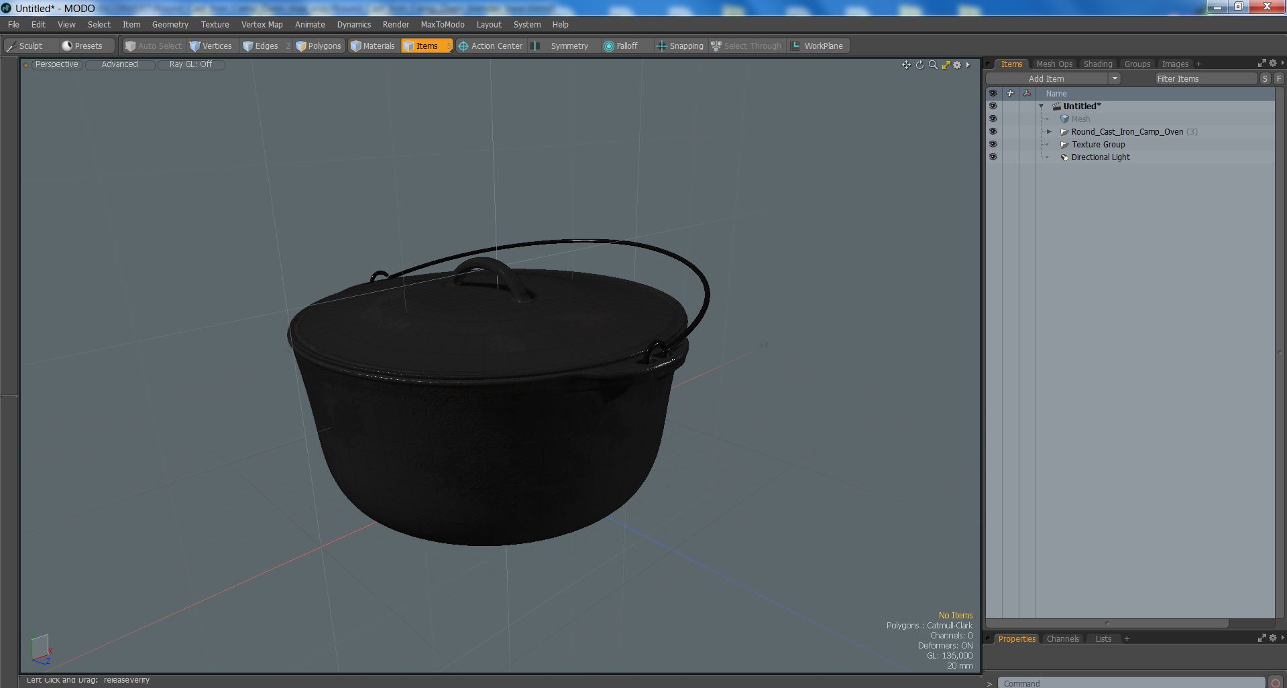1287x688 pixels.
Task: Open Items panel settings gear
Action: click(1273, 63)
